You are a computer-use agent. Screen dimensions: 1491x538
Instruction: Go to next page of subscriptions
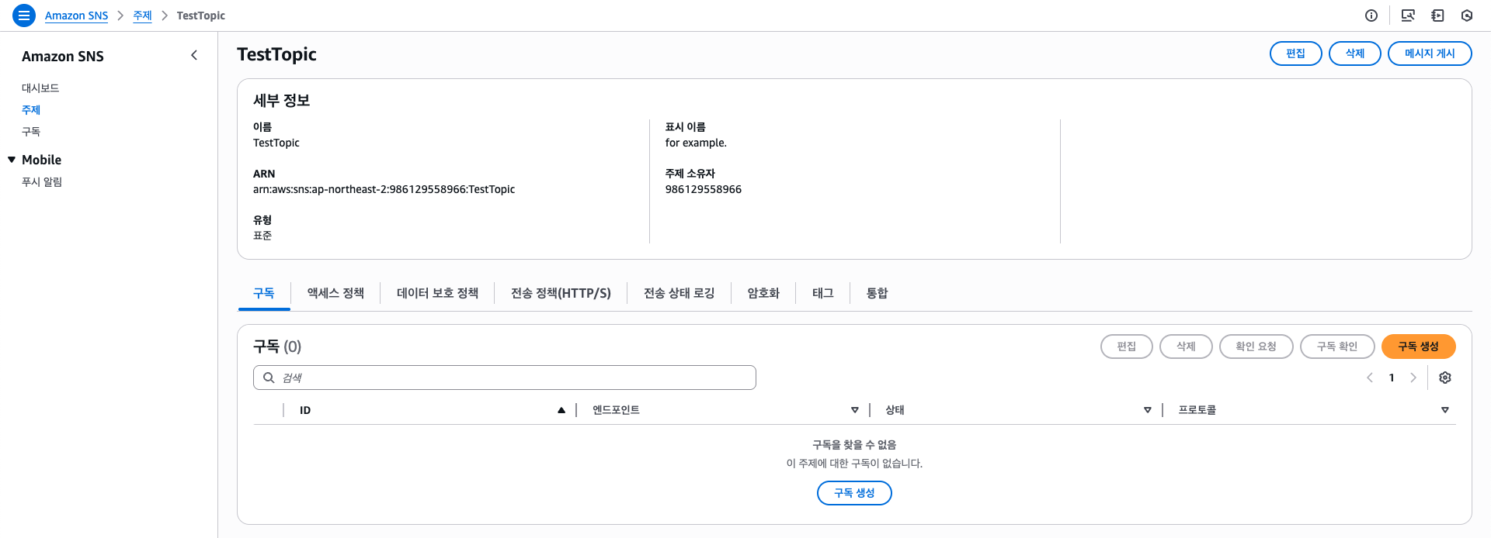pyautogui.click(x=1413, y=378)
